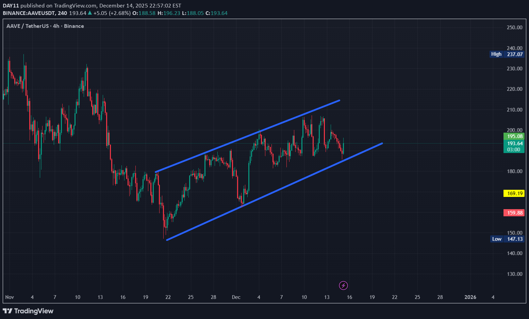
Task: Select the High 237.07 marker label
Action: (x=507, y=54)
